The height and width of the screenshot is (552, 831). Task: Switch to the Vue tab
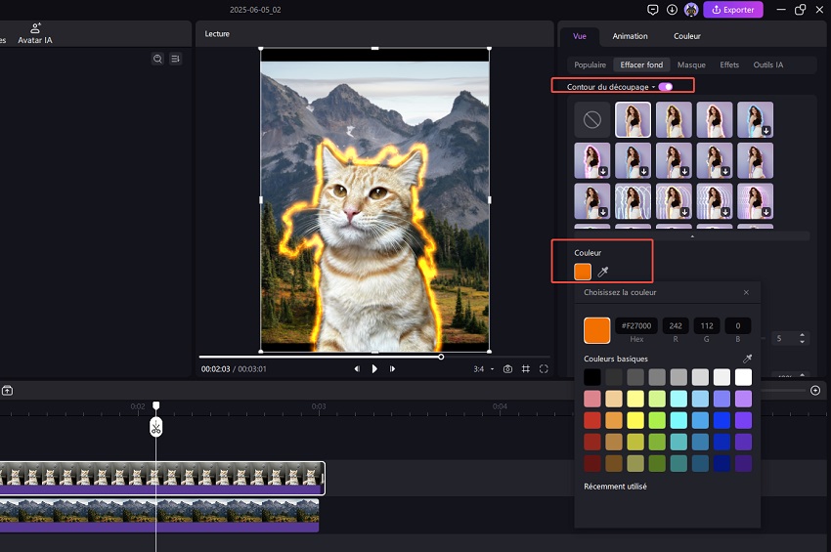[580, 36]
